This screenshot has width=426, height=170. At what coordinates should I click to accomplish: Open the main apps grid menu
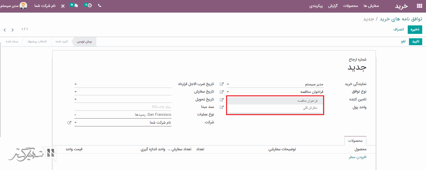click(x=419, y=6)
